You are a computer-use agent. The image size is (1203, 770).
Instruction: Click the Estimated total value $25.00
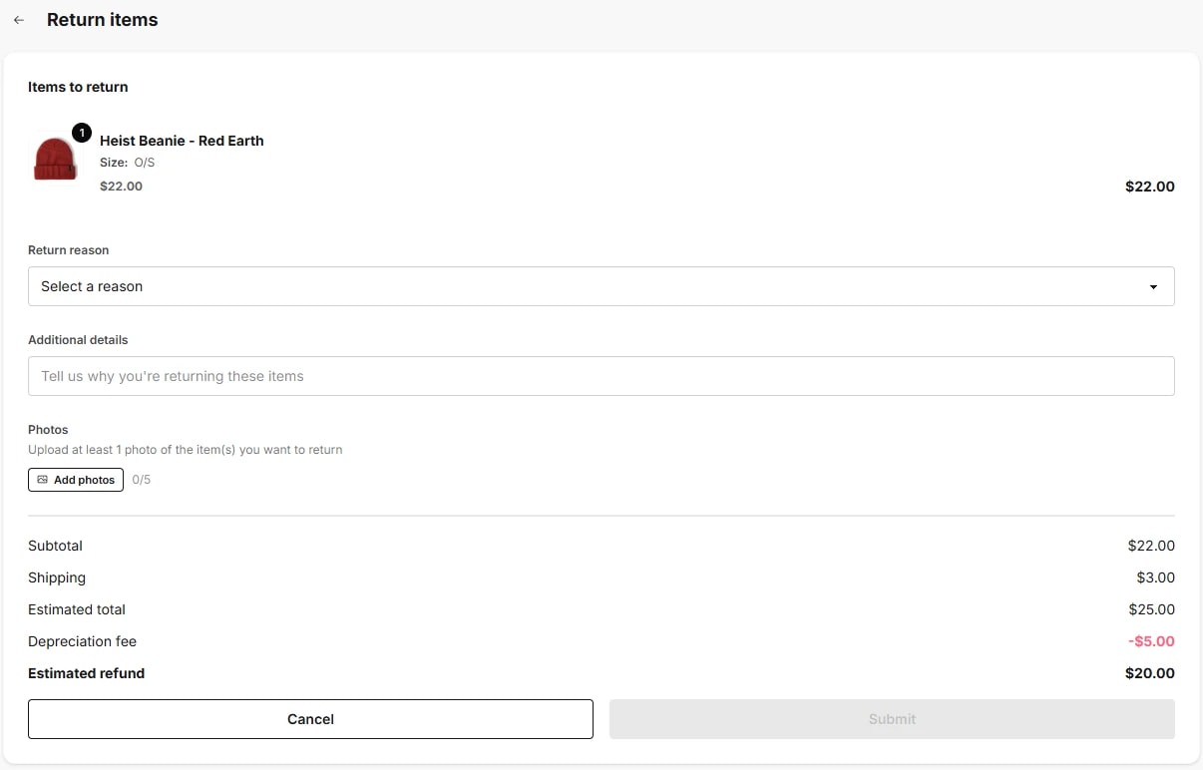pos(1151,609)
